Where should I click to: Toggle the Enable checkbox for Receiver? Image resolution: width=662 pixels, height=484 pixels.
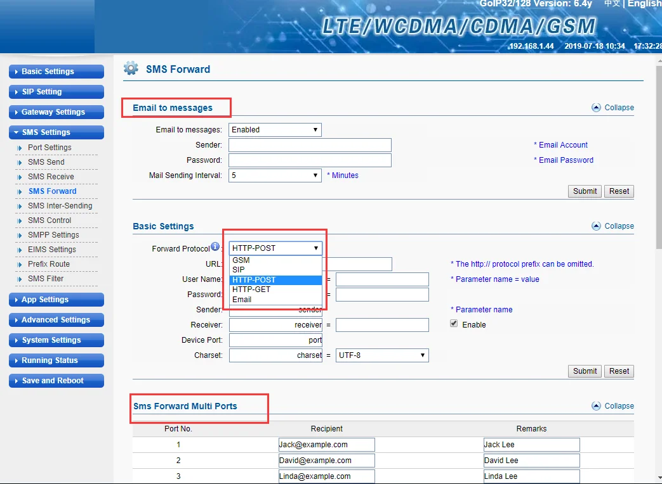(454, 324)
